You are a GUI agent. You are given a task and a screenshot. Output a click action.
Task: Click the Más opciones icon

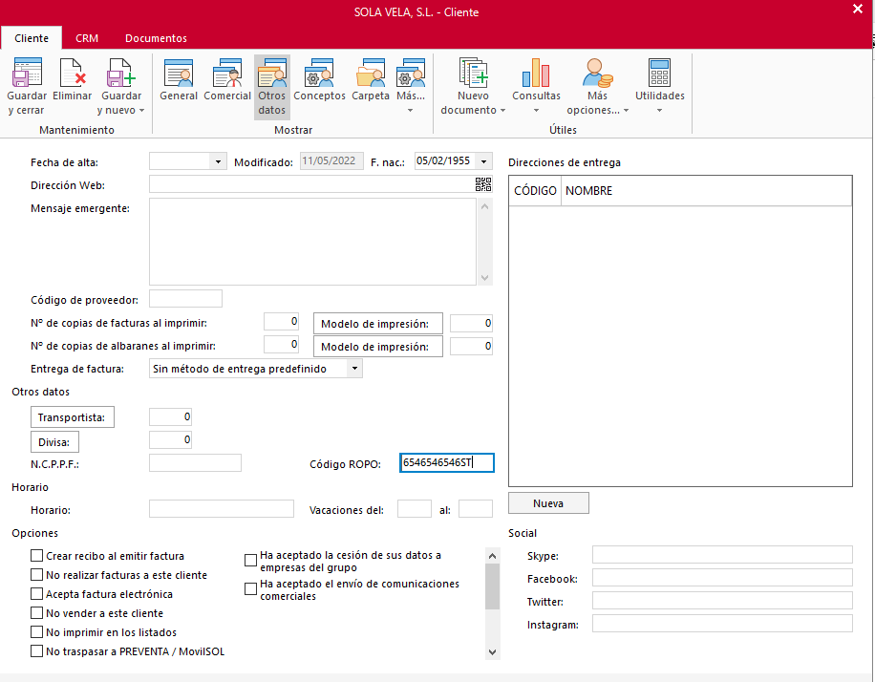[x=597, y=73]
